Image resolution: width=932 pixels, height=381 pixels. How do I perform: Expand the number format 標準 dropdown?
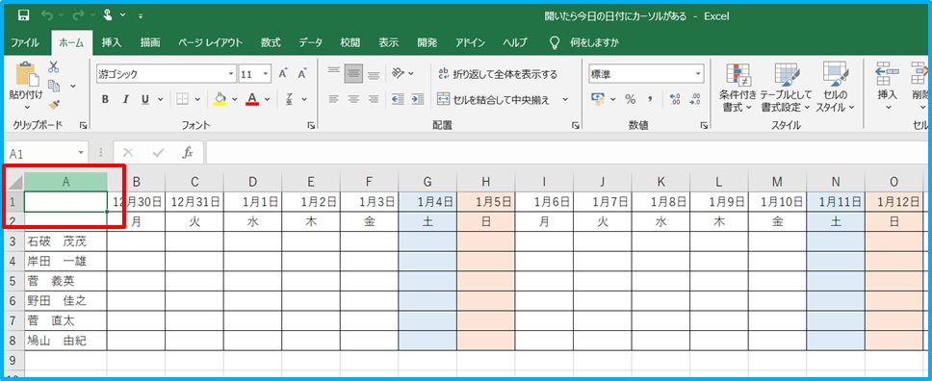tap(699, 74)
